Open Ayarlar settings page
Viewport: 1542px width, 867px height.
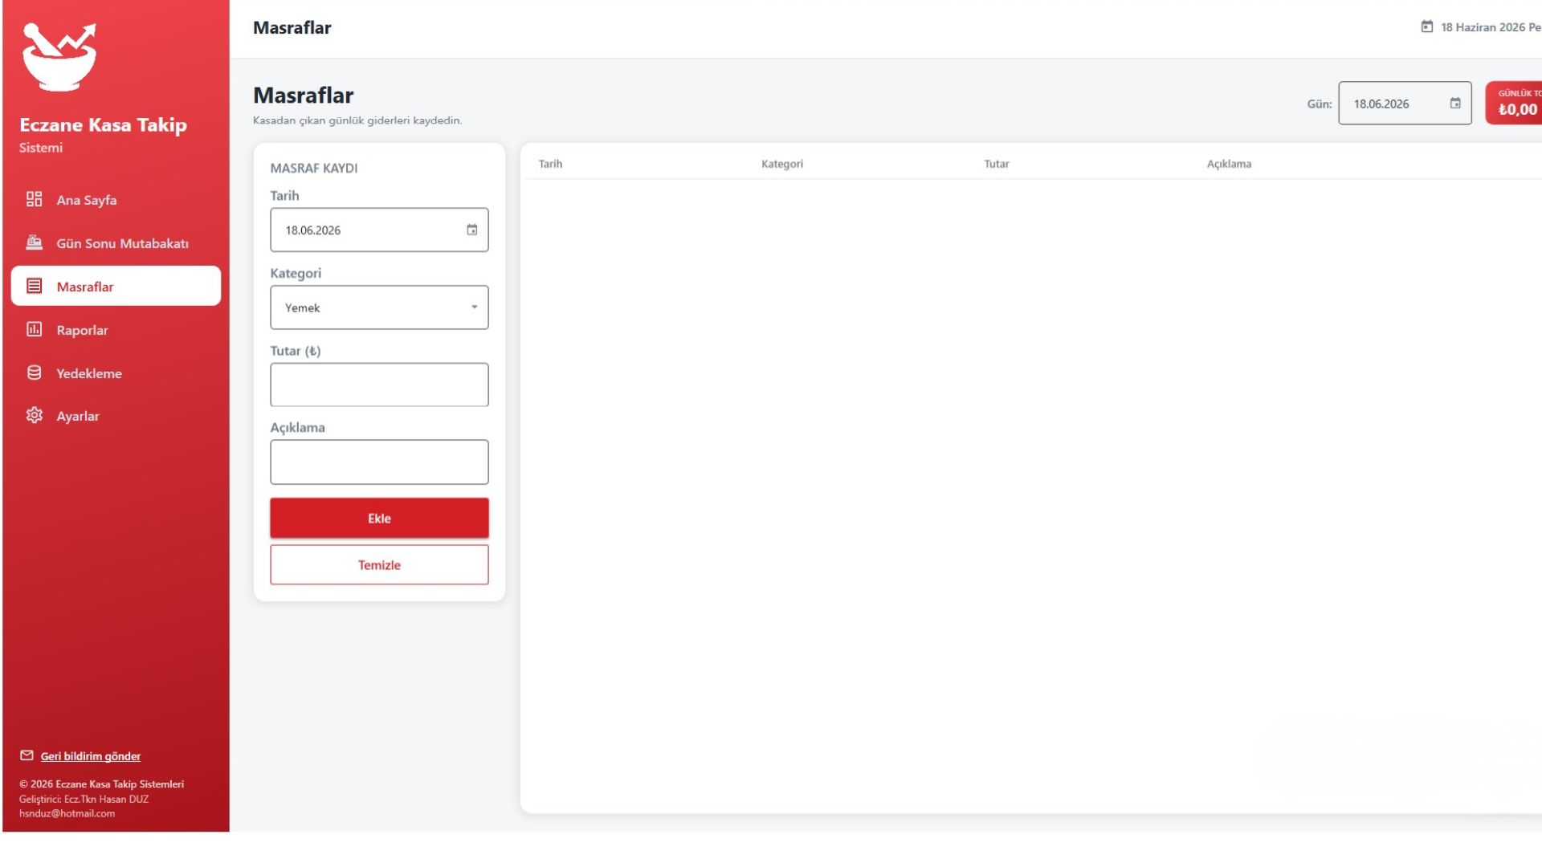(116, 415)
